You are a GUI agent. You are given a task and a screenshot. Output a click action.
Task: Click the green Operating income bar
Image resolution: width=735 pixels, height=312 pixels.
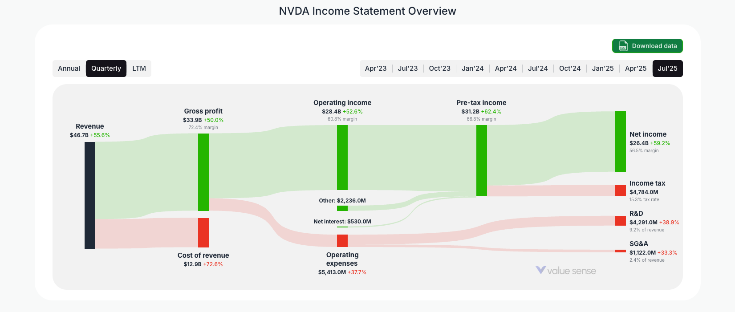pos(342,158)
